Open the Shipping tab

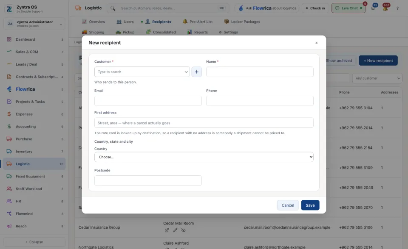pos(93,32)
